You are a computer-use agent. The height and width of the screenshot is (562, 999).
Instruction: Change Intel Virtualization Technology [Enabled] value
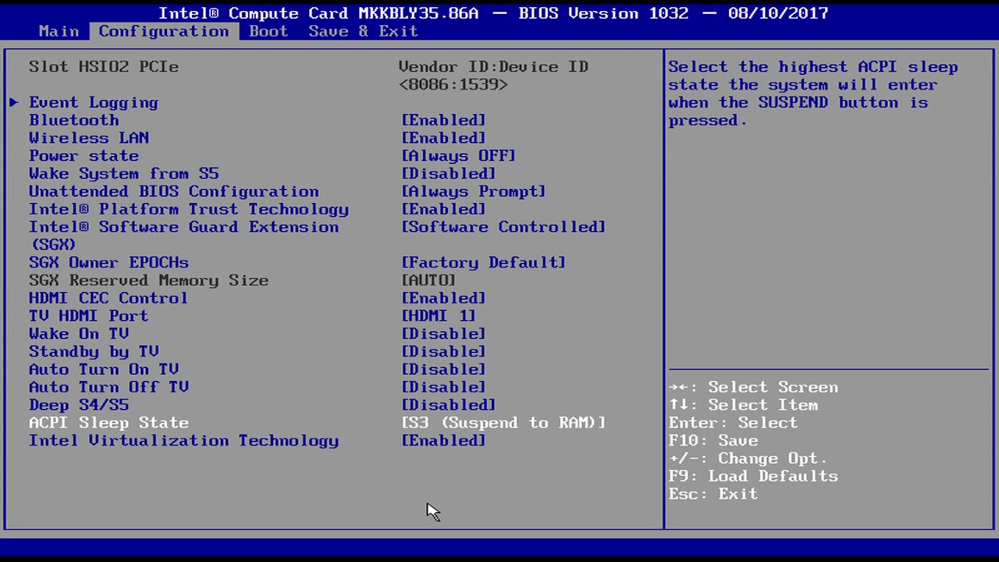[443, 441]
